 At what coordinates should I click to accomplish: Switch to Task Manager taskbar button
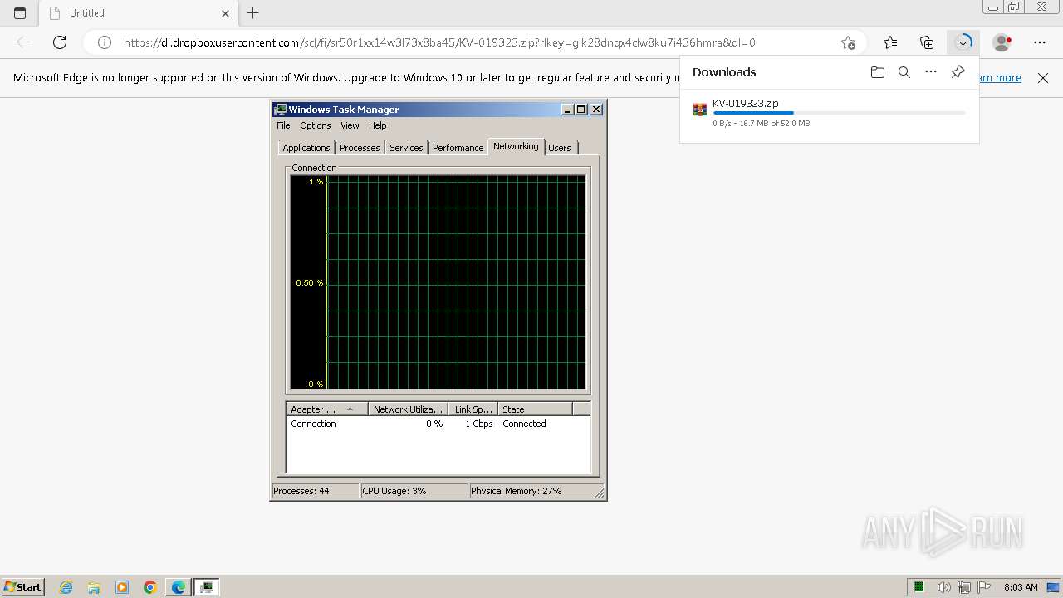point(207,587)
